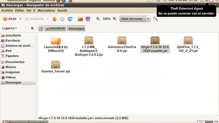The height and width of the screenshot is (123, 219).
Task: Open the Ayuda menu
Action: (x=62, y=11)
